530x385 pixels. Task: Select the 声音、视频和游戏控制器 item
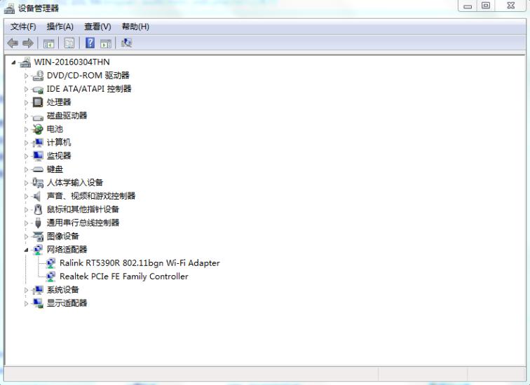(x=91, y=196)
